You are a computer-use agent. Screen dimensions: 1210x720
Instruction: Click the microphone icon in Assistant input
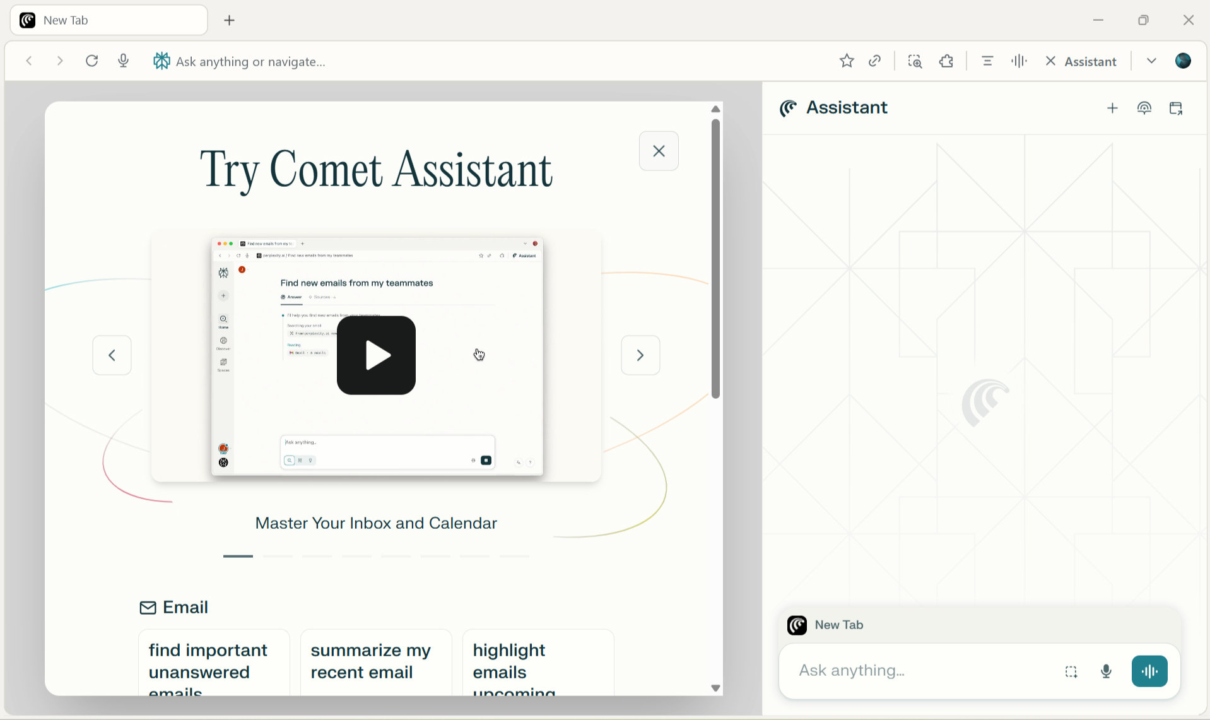tap(1106, 671)
